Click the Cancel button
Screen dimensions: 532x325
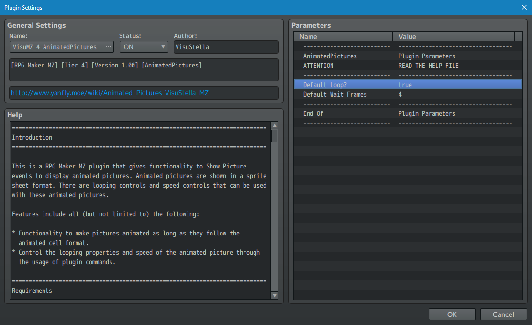click(503, 314)
